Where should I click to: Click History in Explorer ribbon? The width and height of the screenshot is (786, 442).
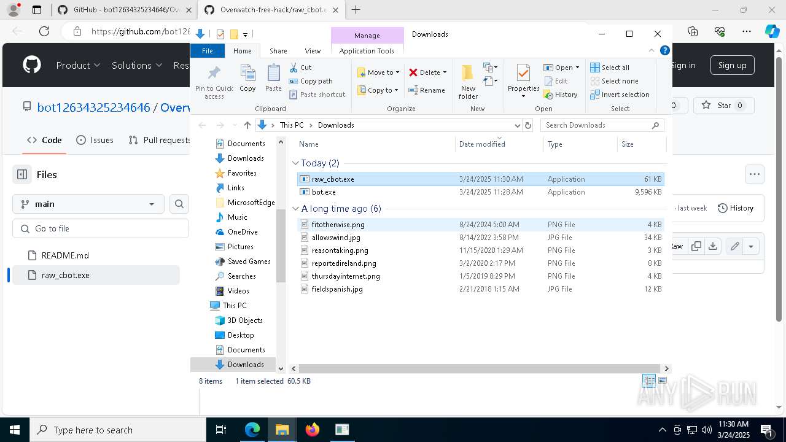pos(560,95)
